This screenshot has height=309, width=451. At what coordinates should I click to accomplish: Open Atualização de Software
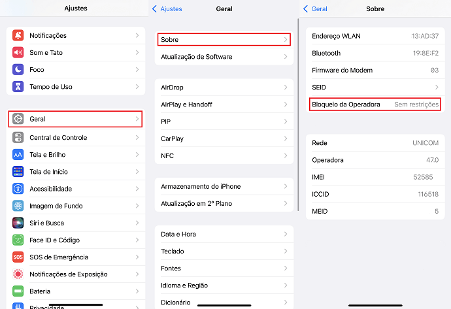coord(224,57)
